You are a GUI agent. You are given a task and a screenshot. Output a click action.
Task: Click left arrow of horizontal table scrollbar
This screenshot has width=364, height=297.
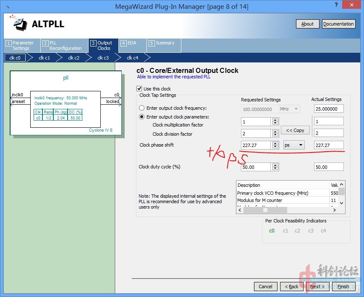[240, 210]
